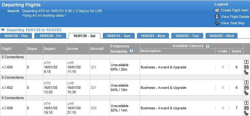The image size is (250, 116).
Task: Switch to the 16/01/31 - Sun tab
Action: pos(119,36)
